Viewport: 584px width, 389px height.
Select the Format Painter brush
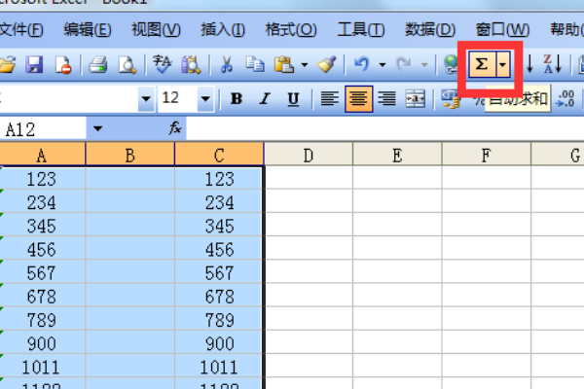tap(327, 65)
